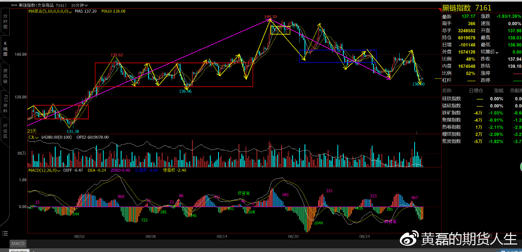Click the DIFF -0.47 readout
The width and height of the screenshot is (522, 252).
coord(73,170)
